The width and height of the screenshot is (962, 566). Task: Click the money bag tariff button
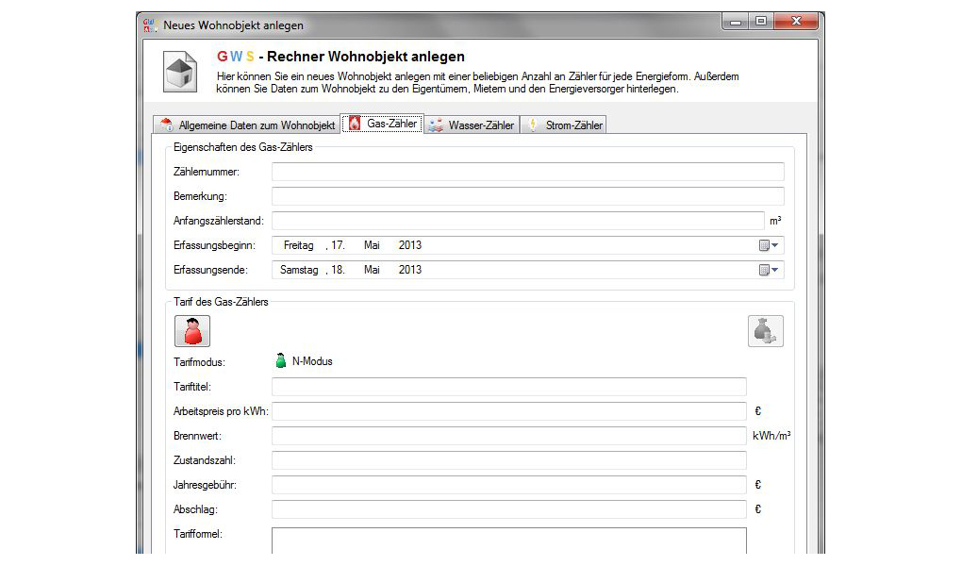[765, 331]
